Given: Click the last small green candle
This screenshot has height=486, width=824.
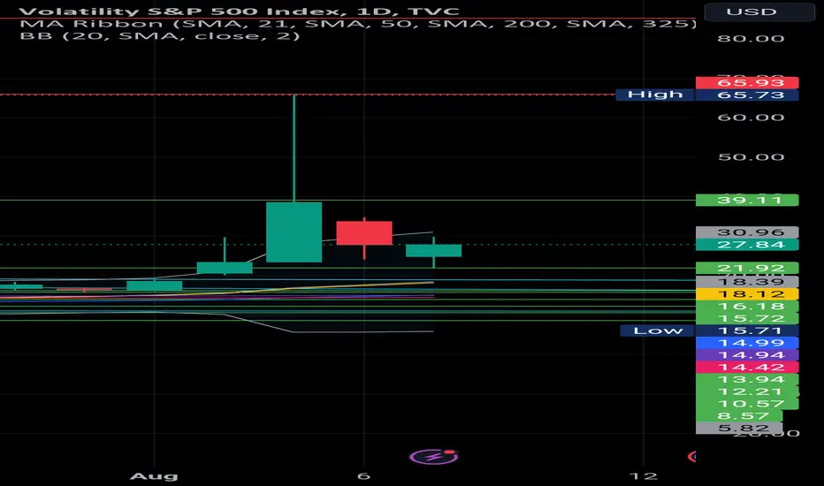Looking at the screenshot, I should [433, 251].
